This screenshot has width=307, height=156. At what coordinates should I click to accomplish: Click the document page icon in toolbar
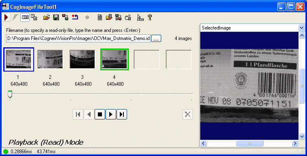pyautogui.click(x=100, y=17)
